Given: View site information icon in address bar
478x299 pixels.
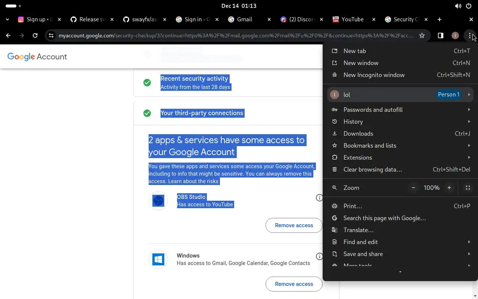Looking at the screenshot, I should [51, 36].
